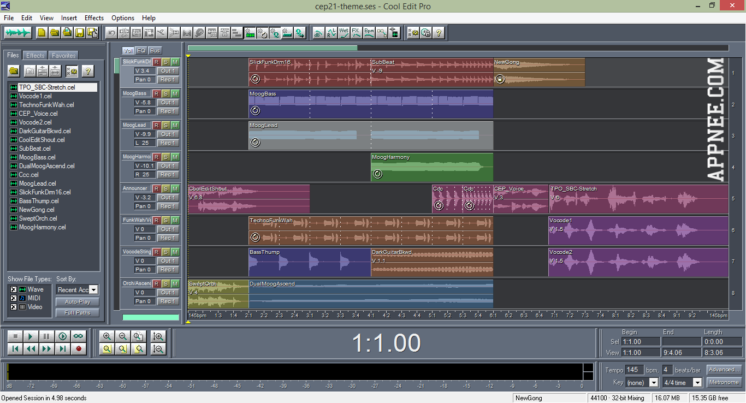Viewport: 746px width, 403px height.
Task: Click the Files panel help question icon
Action: pos(88,71)
